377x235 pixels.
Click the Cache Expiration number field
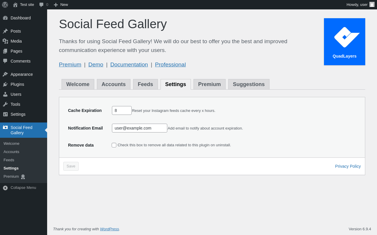click(x=122, y=110)
